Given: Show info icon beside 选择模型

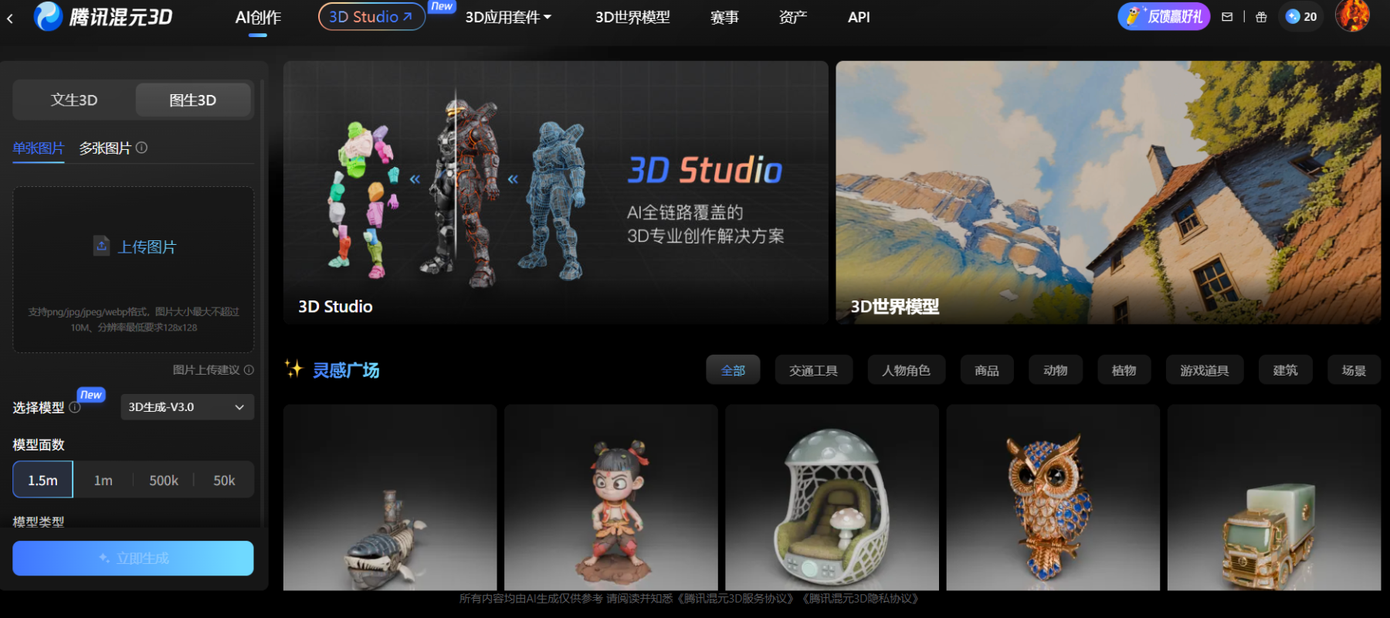Looking at the screenshot, I should (x=75, y=407).
